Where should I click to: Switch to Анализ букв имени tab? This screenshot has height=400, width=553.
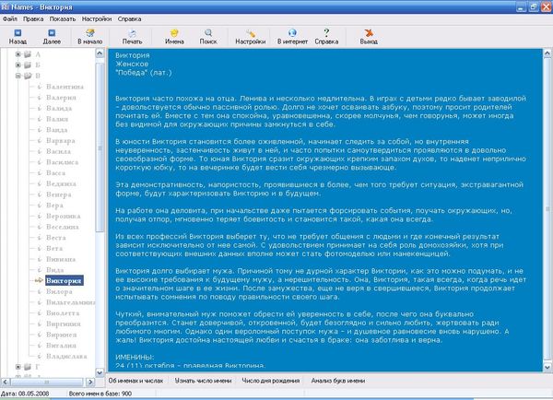point(339,381)
